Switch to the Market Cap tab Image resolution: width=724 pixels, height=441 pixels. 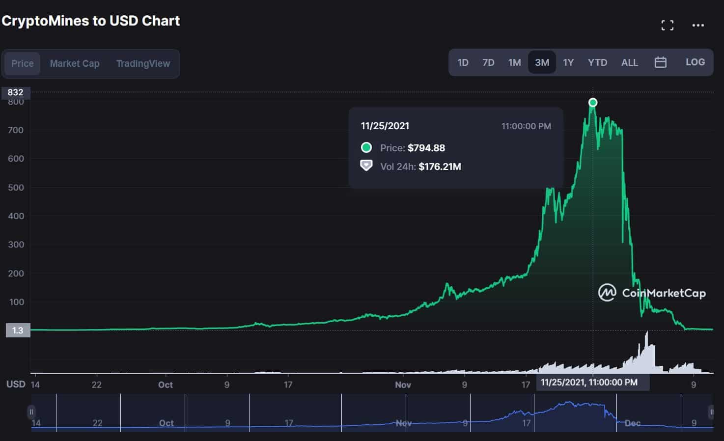tap(75, 63)
